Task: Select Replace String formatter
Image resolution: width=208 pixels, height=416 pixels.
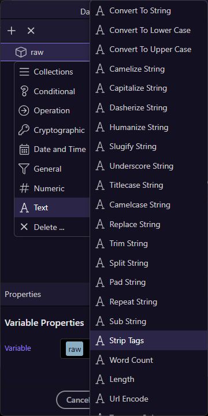Action: pyautogui.click(x=149, y=224)
